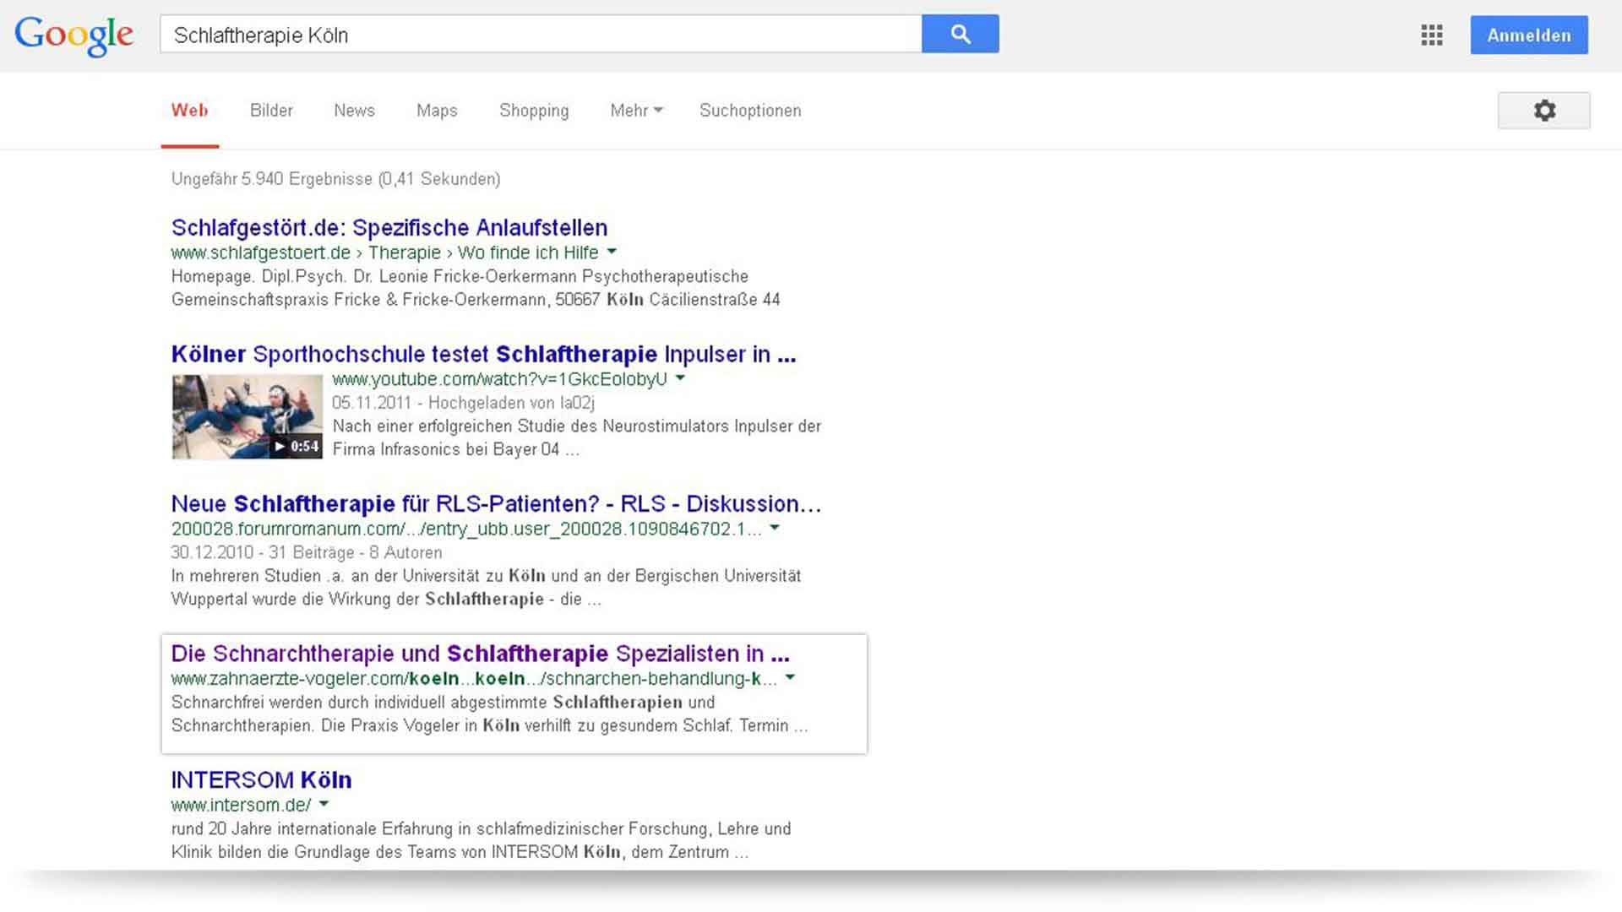Open Schlafgestört.de Spezifische Anlaufstellen result
The width and height of the screenshot is (1622, 912).
[389, 228]
